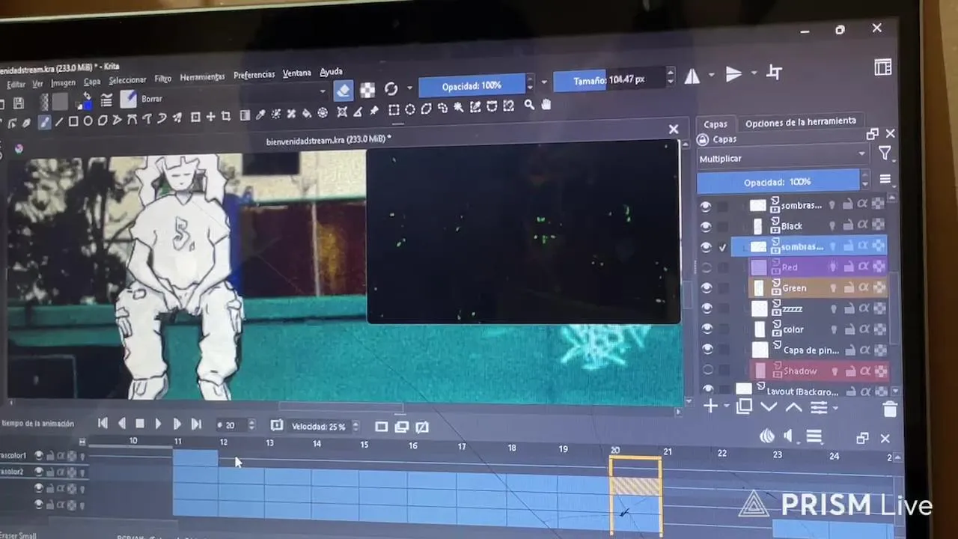Select the freehand brush tool
Screen dimensions: 958x539
point(44,122)
